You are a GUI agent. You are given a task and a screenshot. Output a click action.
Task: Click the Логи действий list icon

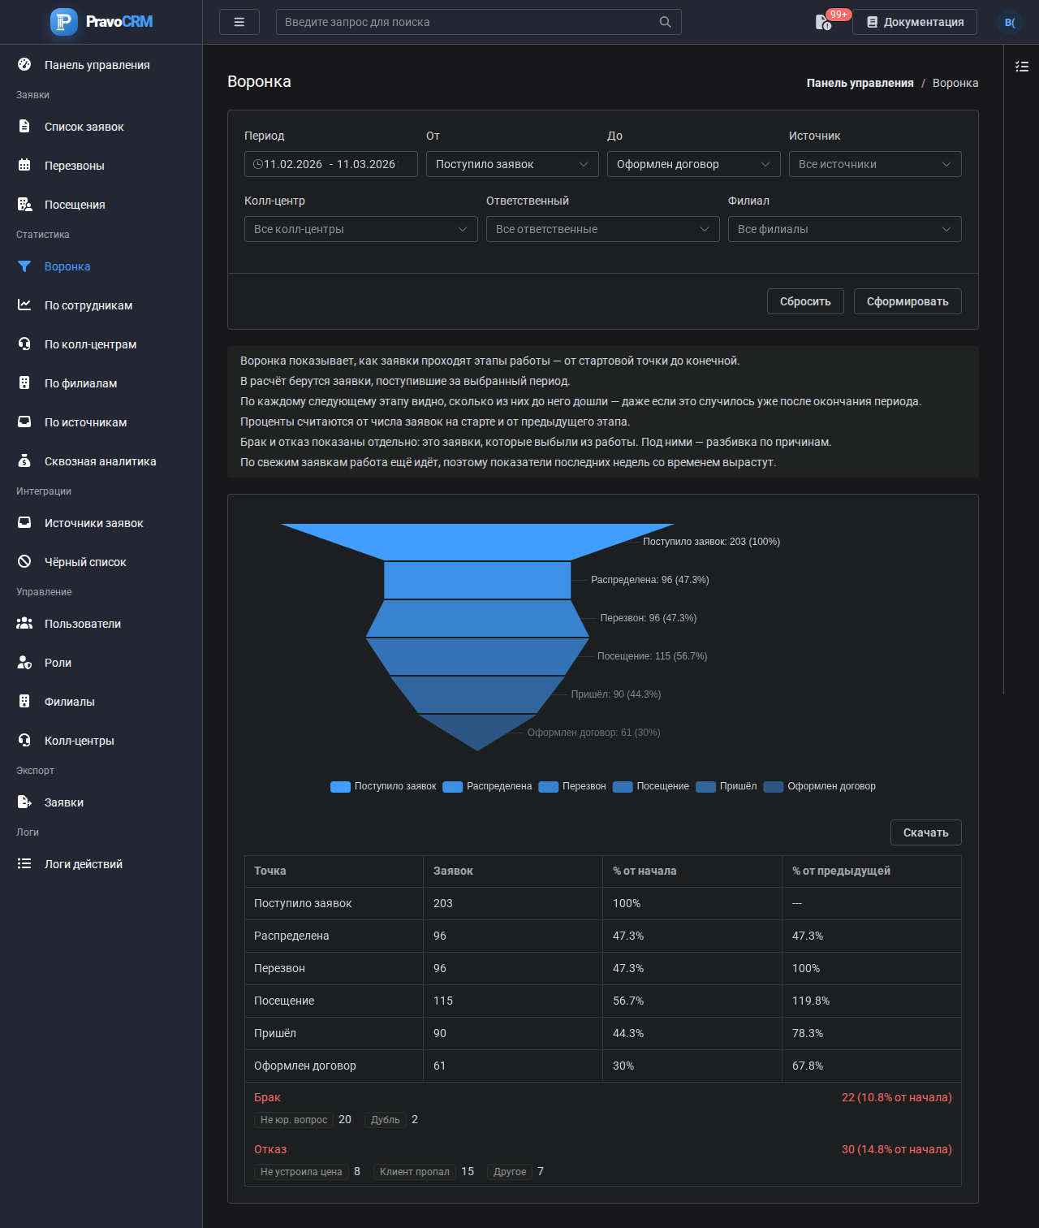coord(24,864)
